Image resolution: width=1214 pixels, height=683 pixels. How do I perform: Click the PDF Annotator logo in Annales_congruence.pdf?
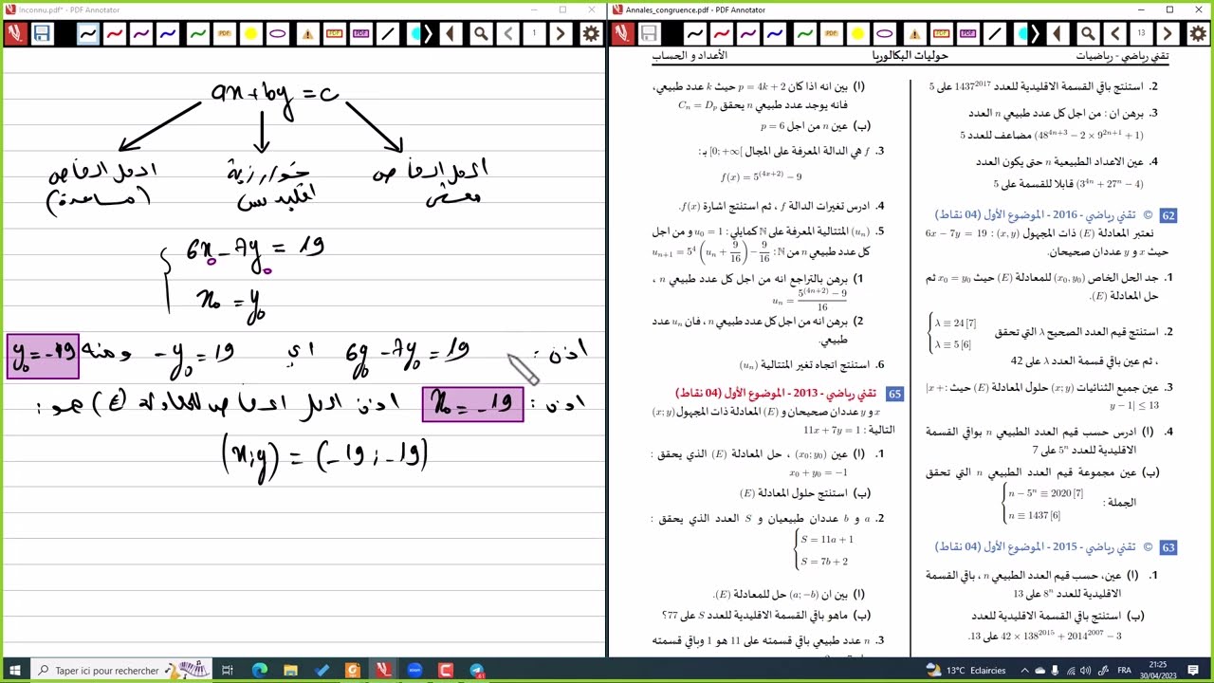[621, 34]
